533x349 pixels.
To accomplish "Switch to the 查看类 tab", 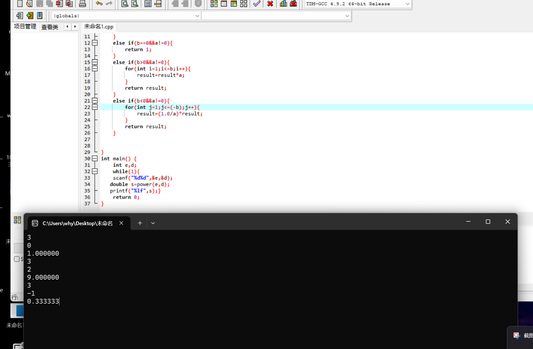I will (x=50, y=27).
